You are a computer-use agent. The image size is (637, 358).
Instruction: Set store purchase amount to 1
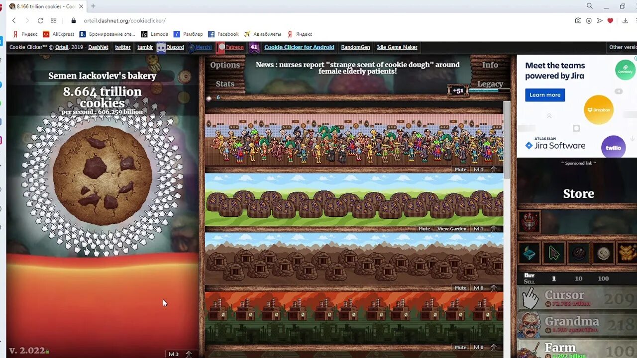[554, 278]
